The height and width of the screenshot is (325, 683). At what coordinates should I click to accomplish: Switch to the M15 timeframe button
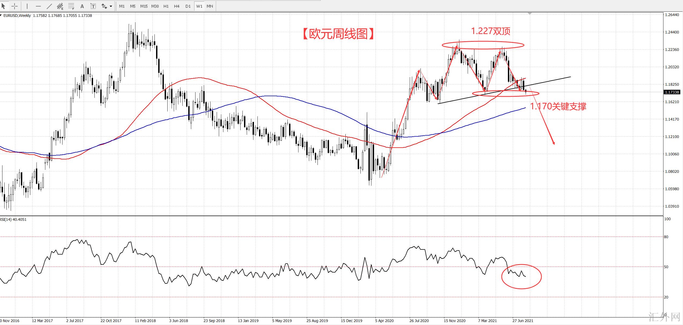(x=144, y=6)
